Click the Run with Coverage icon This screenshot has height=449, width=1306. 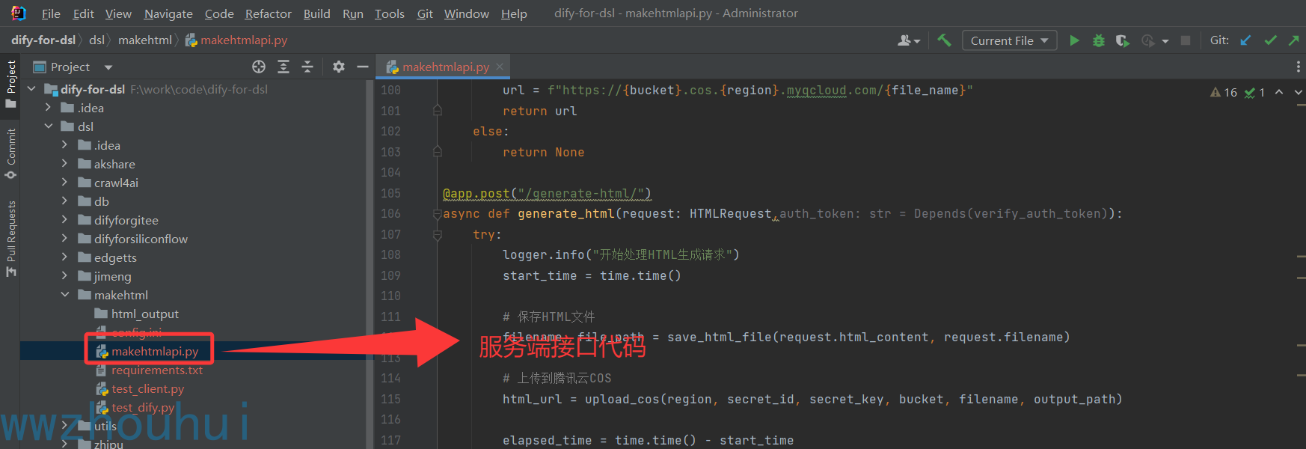click(x=1123, y=40)
